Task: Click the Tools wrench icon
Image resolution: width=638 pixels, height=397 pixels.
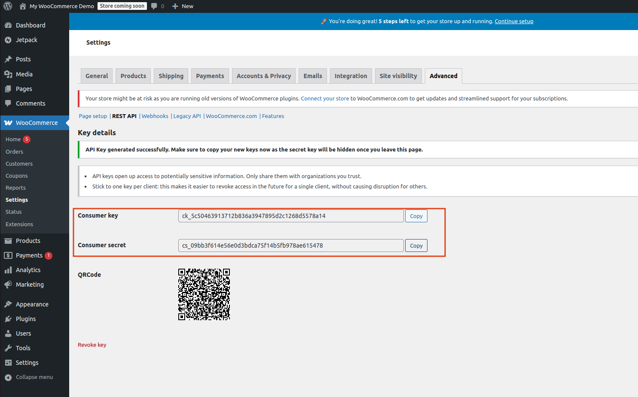Action: [x=8, y=348]
